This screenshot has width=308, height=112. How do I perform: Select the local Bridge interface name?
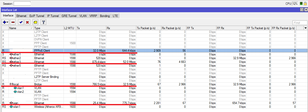click(x=16, y=84)
